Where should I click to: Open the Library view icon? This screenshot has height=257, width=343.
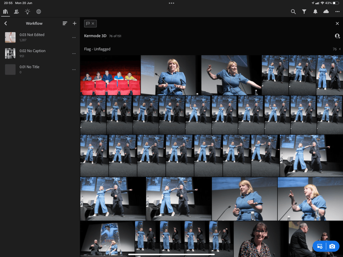click(5, 12)
